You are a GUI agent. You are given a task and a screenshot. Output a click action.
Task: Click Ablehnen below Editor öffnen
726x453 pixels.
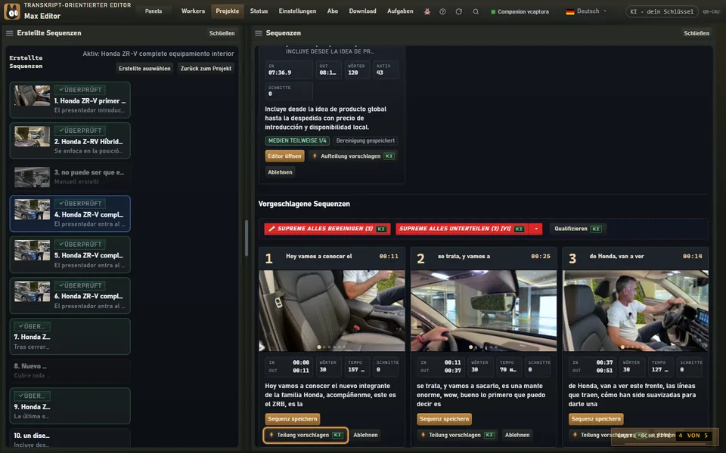[x=280, y=172]
